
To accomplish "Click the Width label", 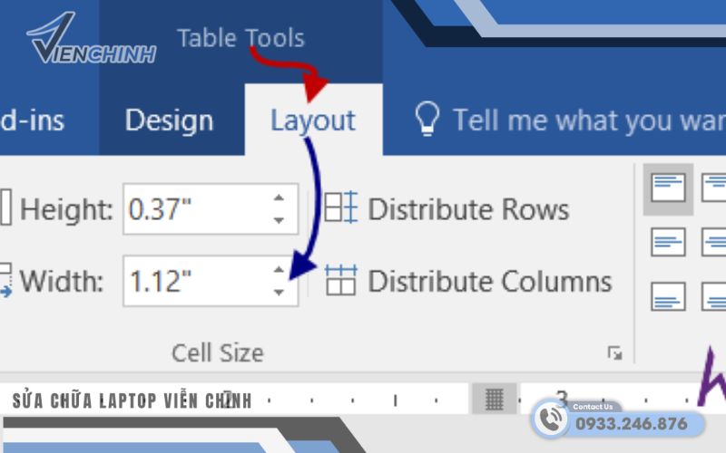I will click(x=61, y=281).
